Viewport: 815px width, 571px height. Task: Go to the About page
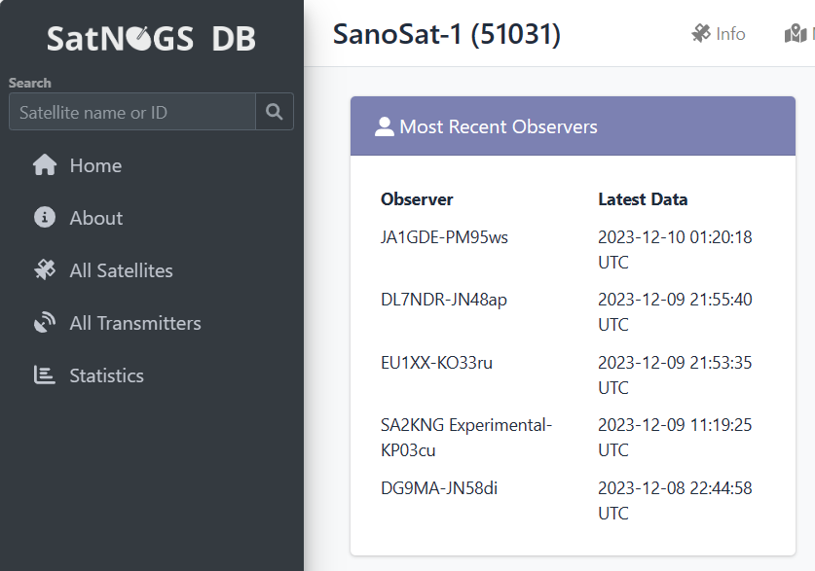click(96, 218)
